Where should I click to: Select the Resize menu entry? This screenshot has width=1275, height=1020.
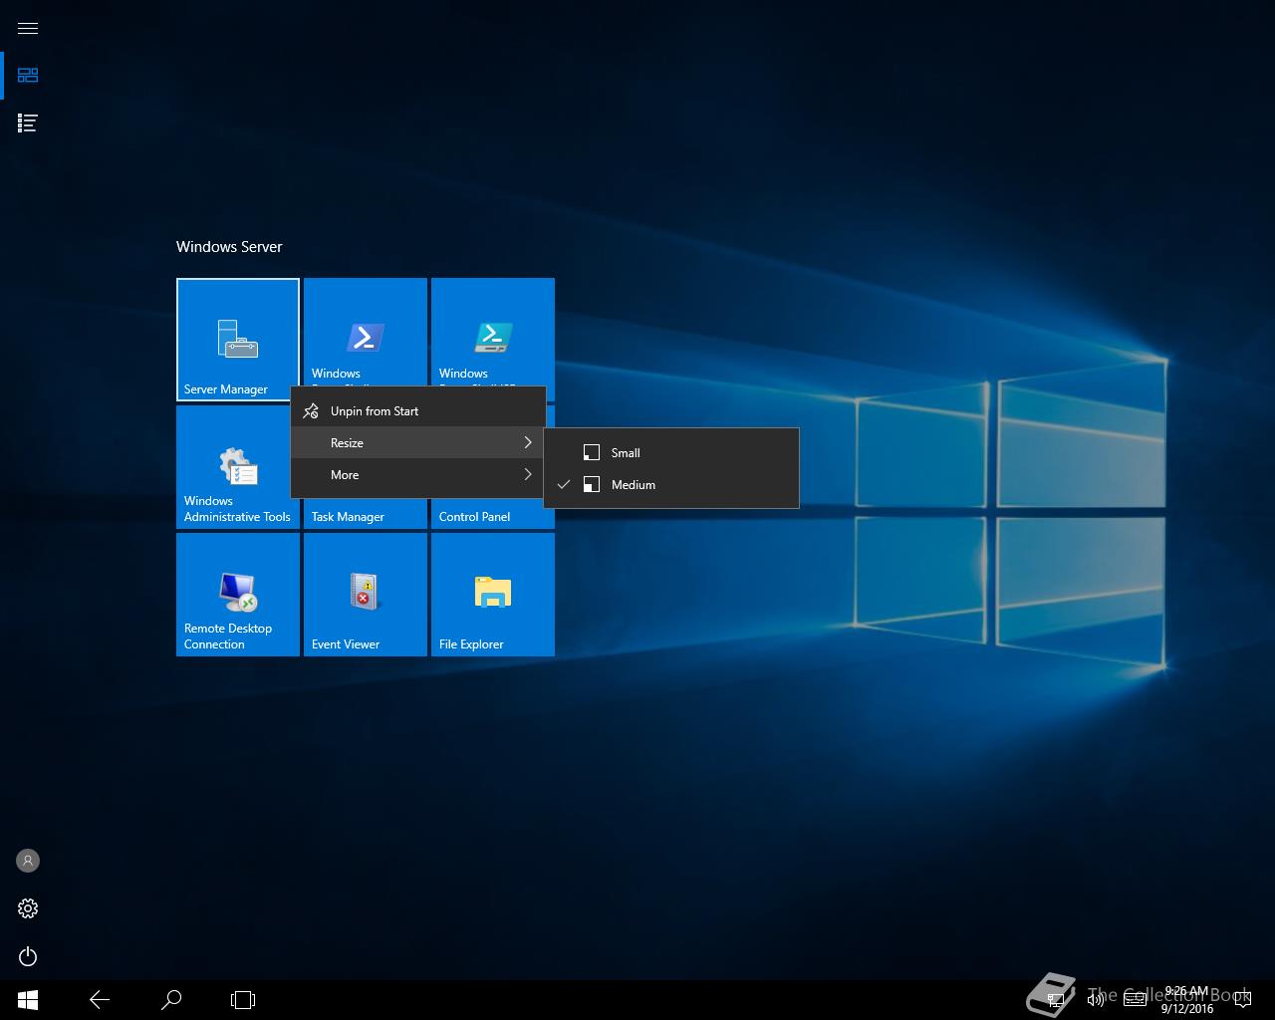click(418, 442)
